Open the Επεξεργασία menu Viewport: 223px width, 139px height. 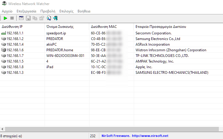click(26, 11)
